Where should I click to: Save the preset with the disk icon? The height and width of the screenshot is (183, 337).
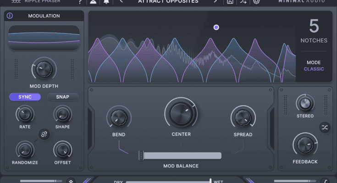[x=229, y=2]
